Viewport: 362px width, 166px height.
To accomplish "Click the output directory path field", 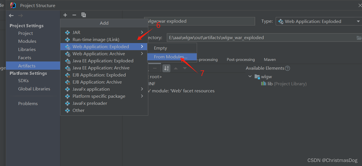I will pyautogui.click(x=255, y=37).
